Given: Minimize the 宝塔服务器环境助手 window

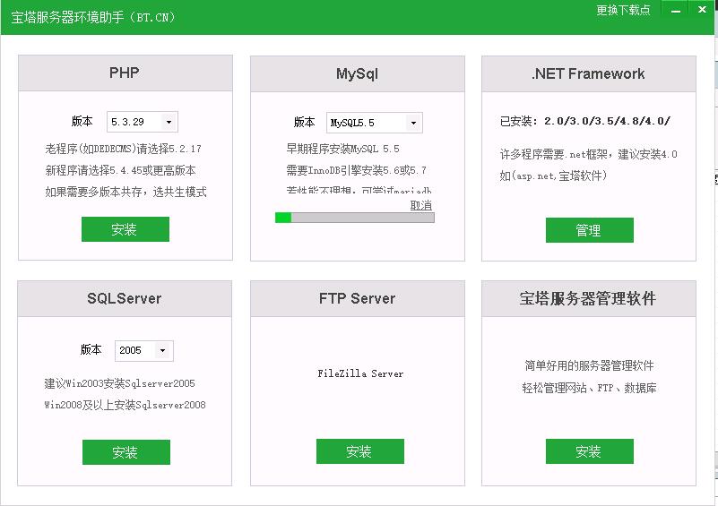Looking at the screenshot, I should click(675, 10).
